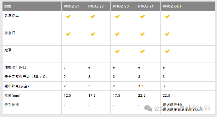
Task: Click the PNOZ s4.1 safety gate checkmark
Action: 167,34
